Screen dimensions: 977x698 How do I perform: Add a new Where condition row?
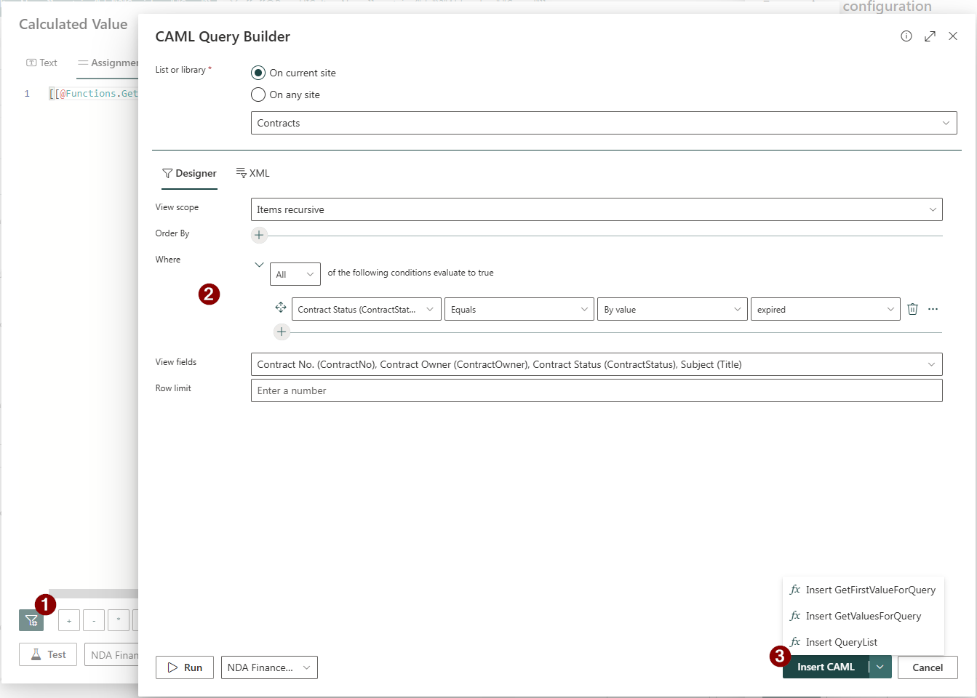coord(282,332)
